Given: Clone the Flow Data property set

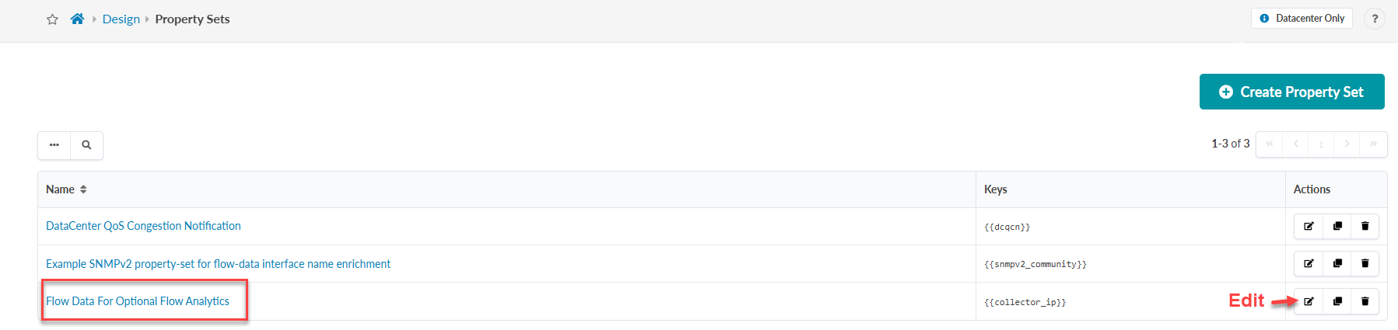Looking at the screenshot, I should pos(1337,301).
